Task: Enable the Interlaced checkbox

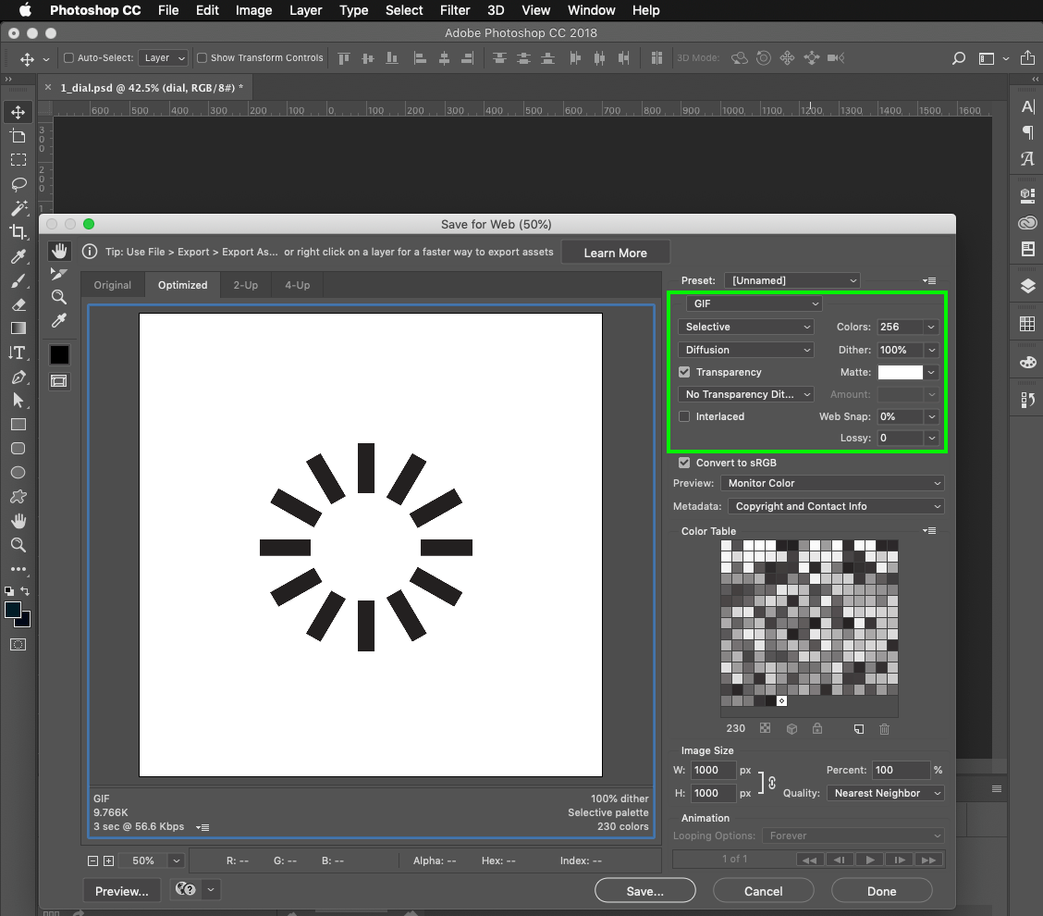Action: [x=684, y=416]
